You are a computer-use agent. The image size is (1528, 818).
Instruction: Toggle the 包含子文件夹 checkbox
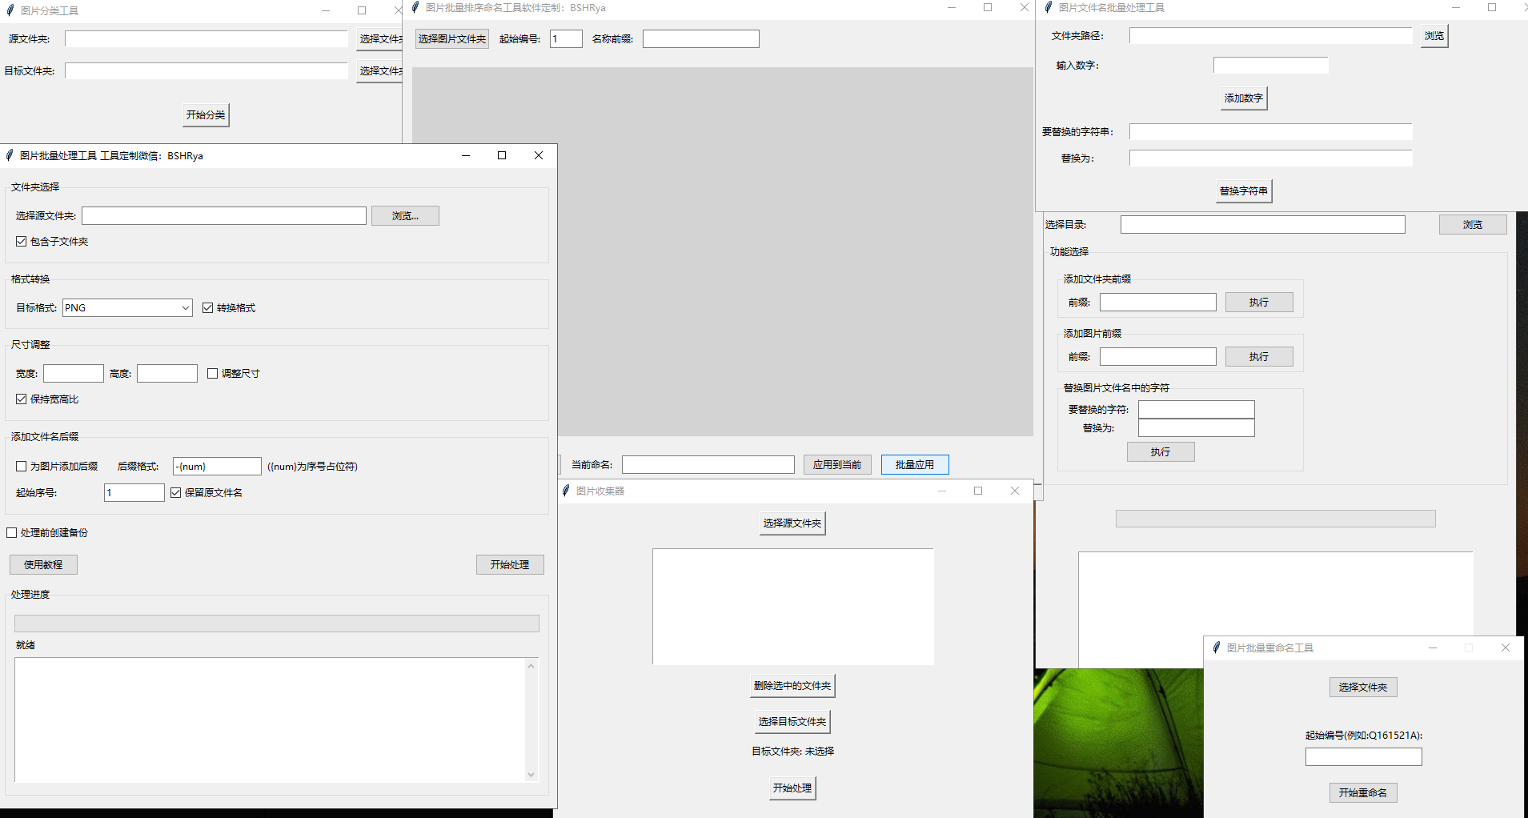pyautogui.click(x=22, y=242)
